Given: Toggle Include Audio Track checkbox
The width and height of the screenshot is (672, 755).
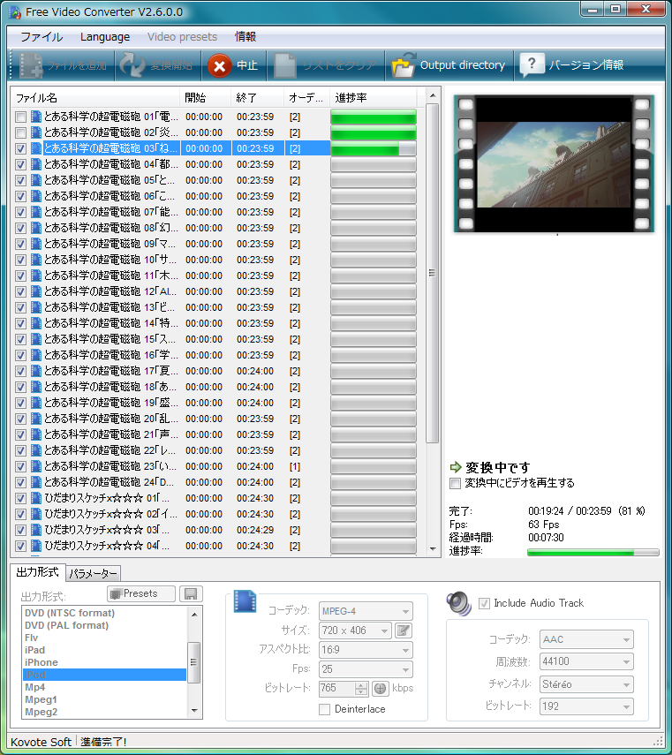Looking at the screenshot, I should coord(484,603).
